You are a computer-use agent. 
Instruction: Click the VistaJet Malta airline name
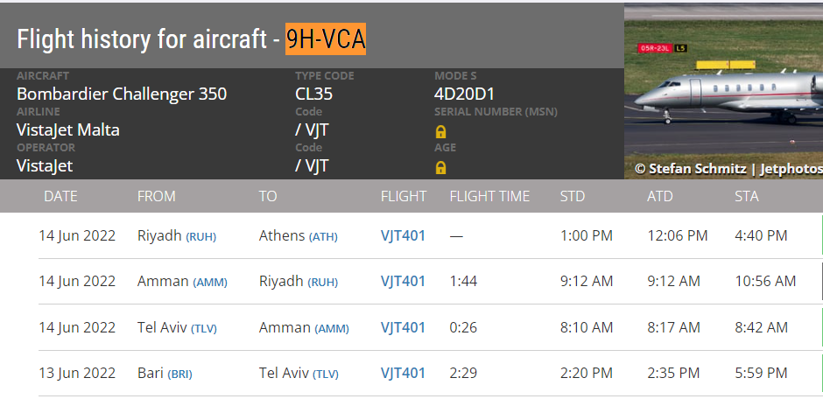[68, 129]
